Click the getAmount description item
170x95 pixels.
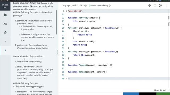point(33,47)
